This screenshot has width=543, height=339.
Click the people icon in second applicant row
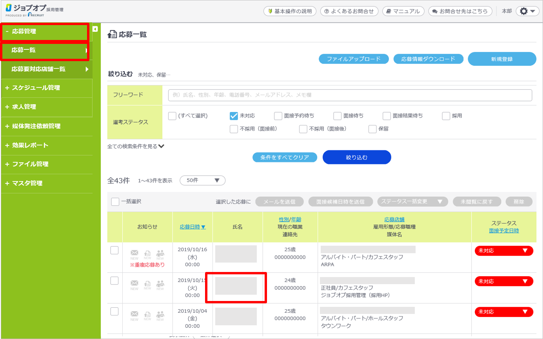tap(160, 283)
